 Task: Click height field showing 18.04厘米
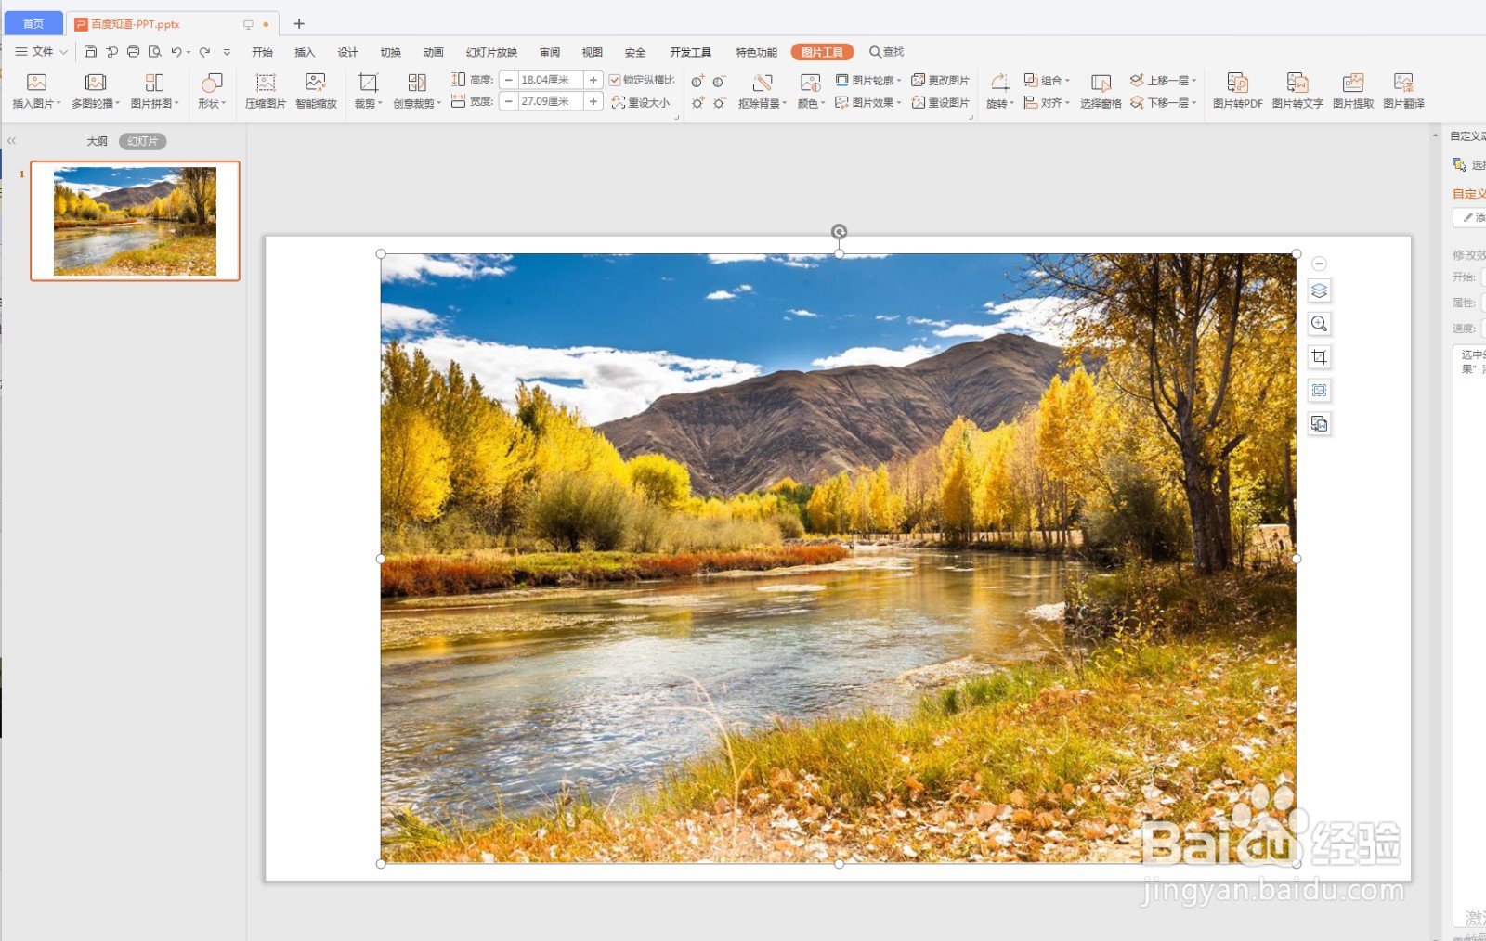549,81
